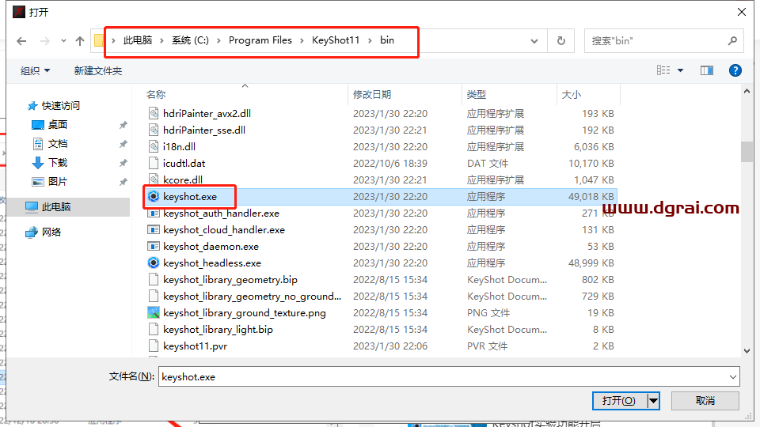This screenshot has width=760, height=427.
Task: Open the view options dropdown arrow
Action: point(680,70)
